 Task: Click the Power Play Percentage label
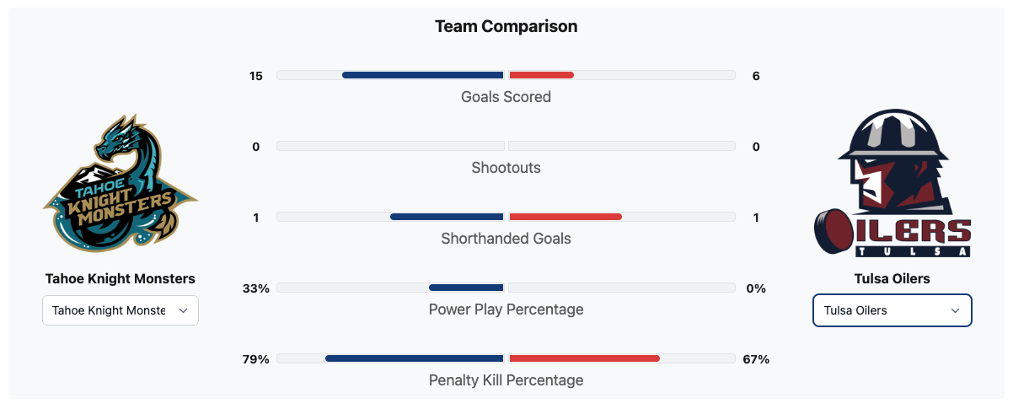506,309
